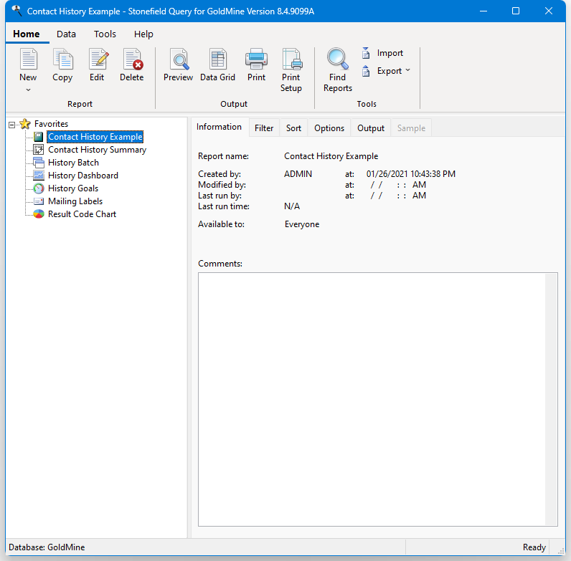
Task: Select the Mailing Labels report
Action: (x=75, y=201)
